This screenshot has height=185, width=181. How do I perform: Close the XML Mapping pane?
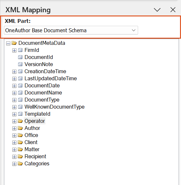coord(173,10)
